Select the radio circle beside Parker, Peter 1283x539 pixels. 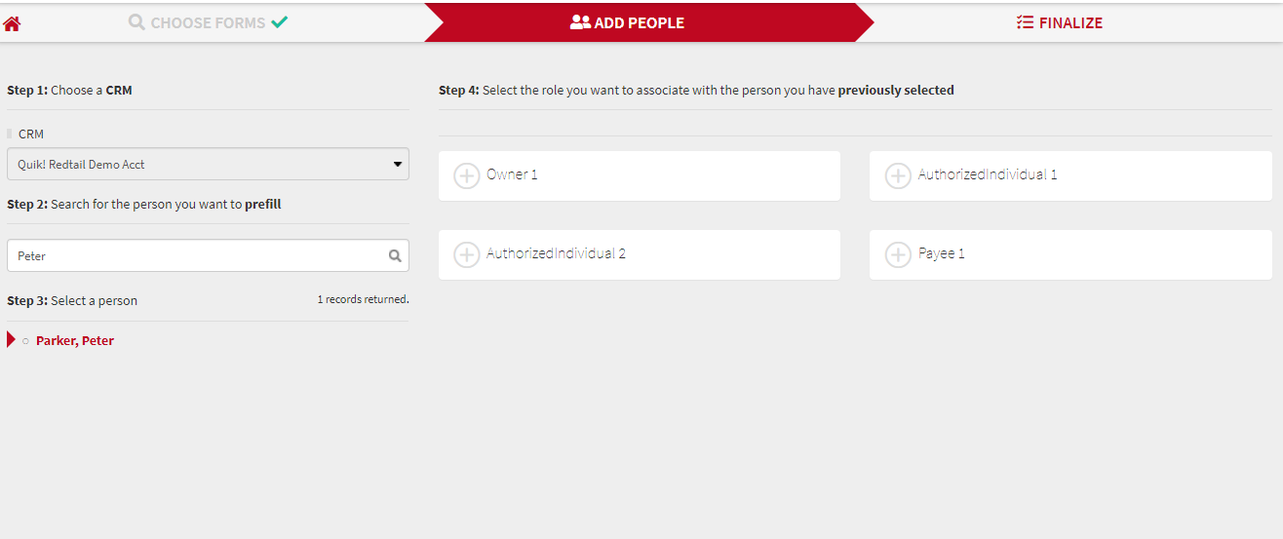(x=25, y=341)
